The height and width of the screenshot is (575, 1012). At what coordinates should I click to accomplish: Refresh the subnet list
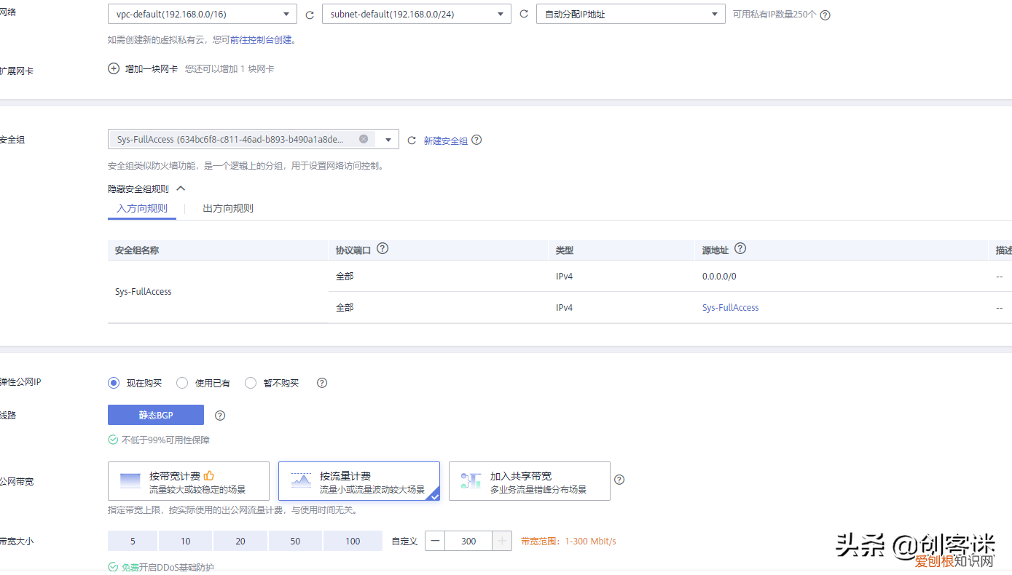[x=524, y=13]
